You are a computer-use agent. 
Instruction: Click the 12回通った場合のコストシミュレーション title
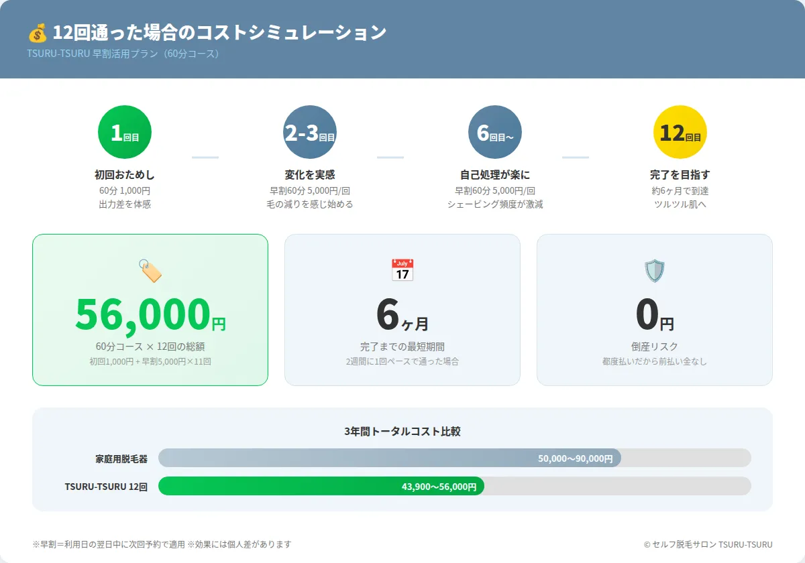[x=219, y=32]
